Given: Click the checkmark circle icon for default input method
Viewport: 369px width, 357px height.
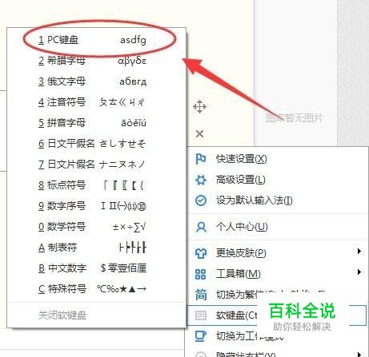Looking at the screenshot, I should coord(201,200).
